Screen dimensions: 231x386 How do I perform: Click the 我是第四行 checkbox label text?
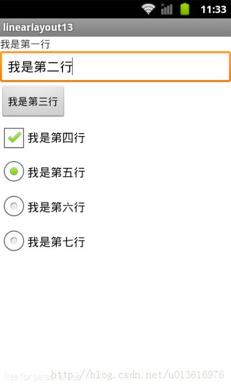(x=56, y=138)
